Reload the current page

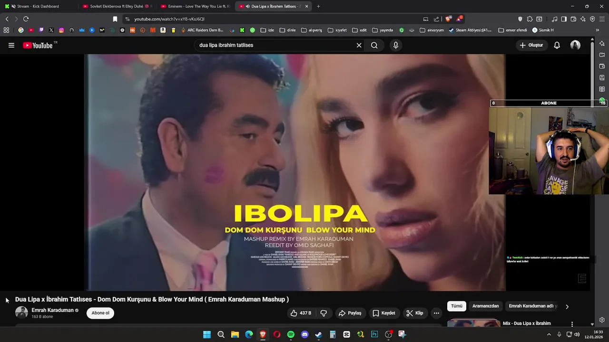pyautogui.click(x=26, y=19)
